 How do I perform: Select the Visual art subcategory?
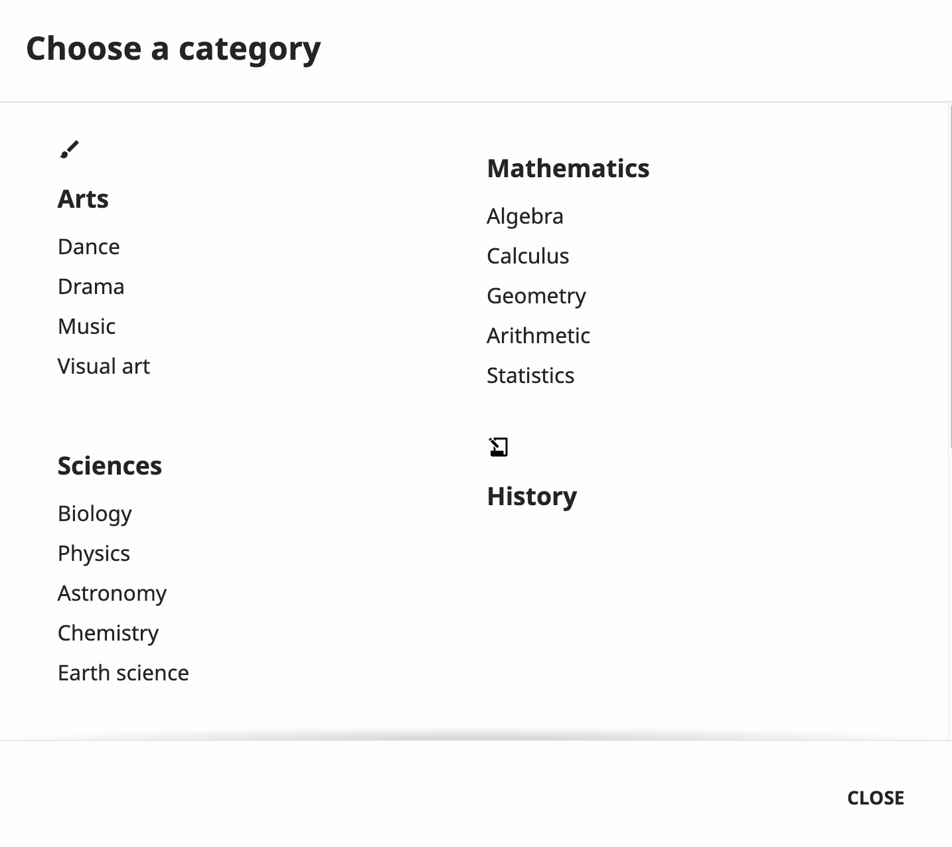[x=104, y=366]
